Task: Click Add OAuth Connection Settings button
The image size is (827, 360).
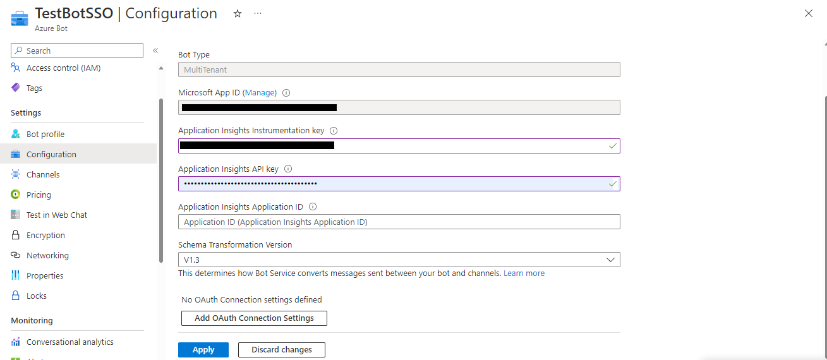Action: [254, 318]
